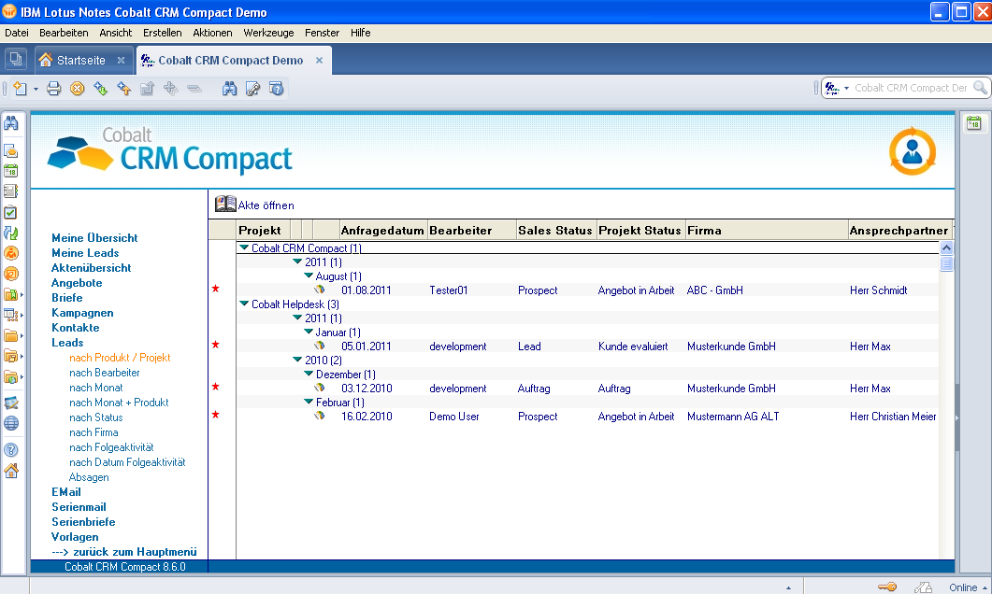This screenshot has height=594, width=992.
Task: Select the lead row dated 03.12.2010
Action: click(x=587, y=388)
